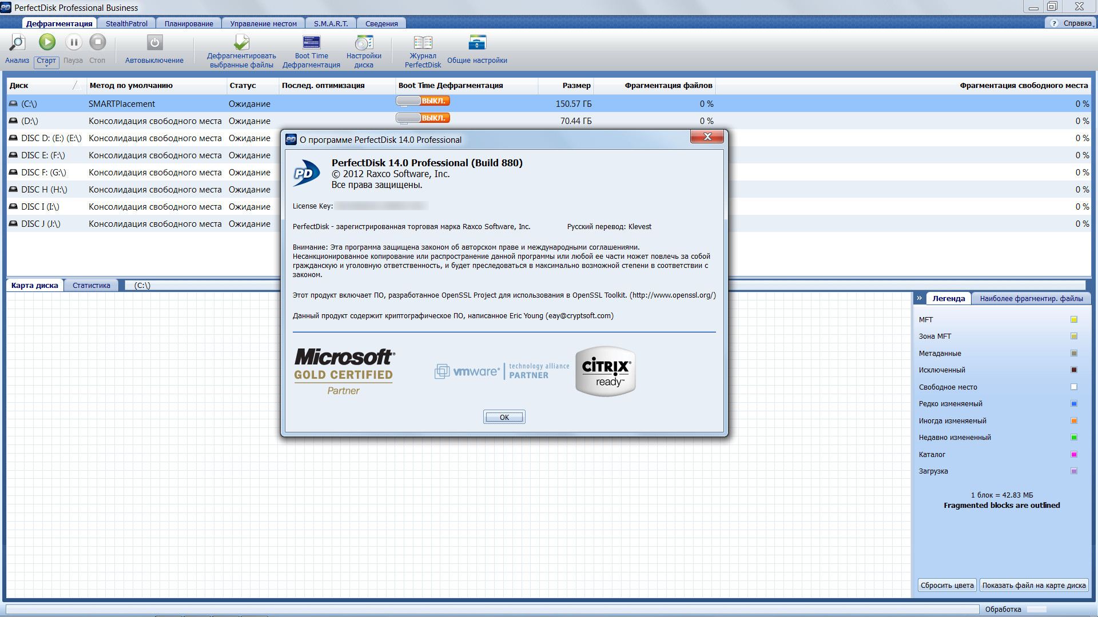Click the Пауза pause icon
Viewport: 1098px width, 617px height.
[x=73, y=42]
